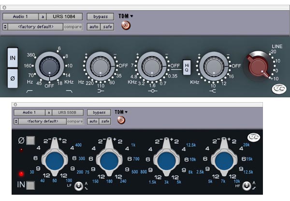Click bypass in the URS 550B window
The image size is (290, 201).
pos(99,112)
